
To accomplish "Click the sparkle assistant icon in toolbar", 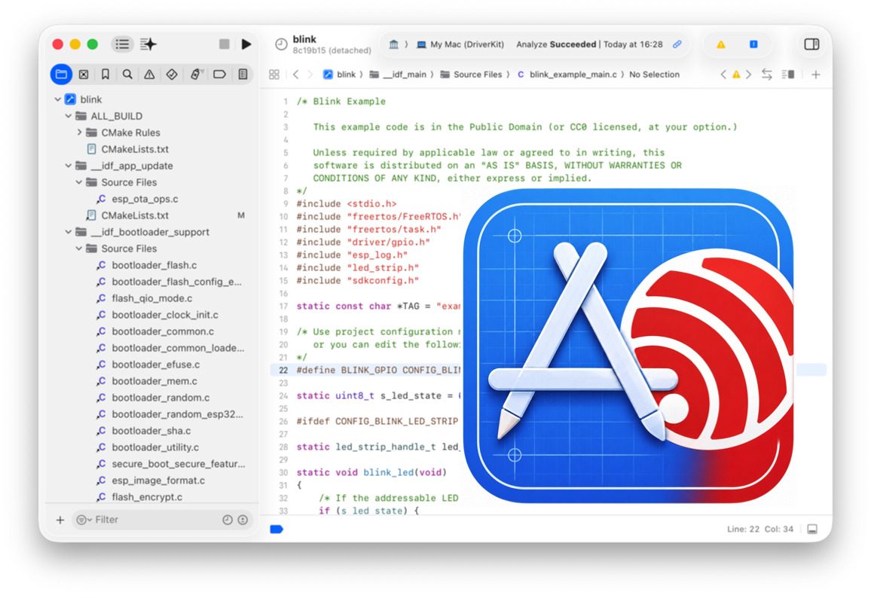I will click(x=148, y=44).
